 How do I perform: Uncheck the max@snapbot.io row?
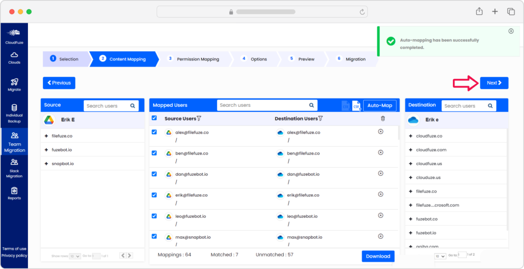(154, 236)
